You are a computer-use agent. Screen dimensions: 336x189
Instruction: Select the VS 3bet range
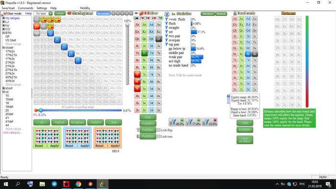coord(11,40)
